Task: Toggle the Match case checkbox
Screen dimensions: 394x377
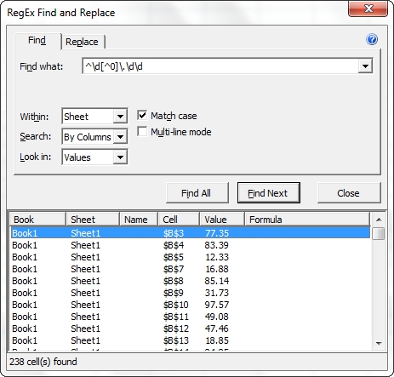Action: point(142,116)
